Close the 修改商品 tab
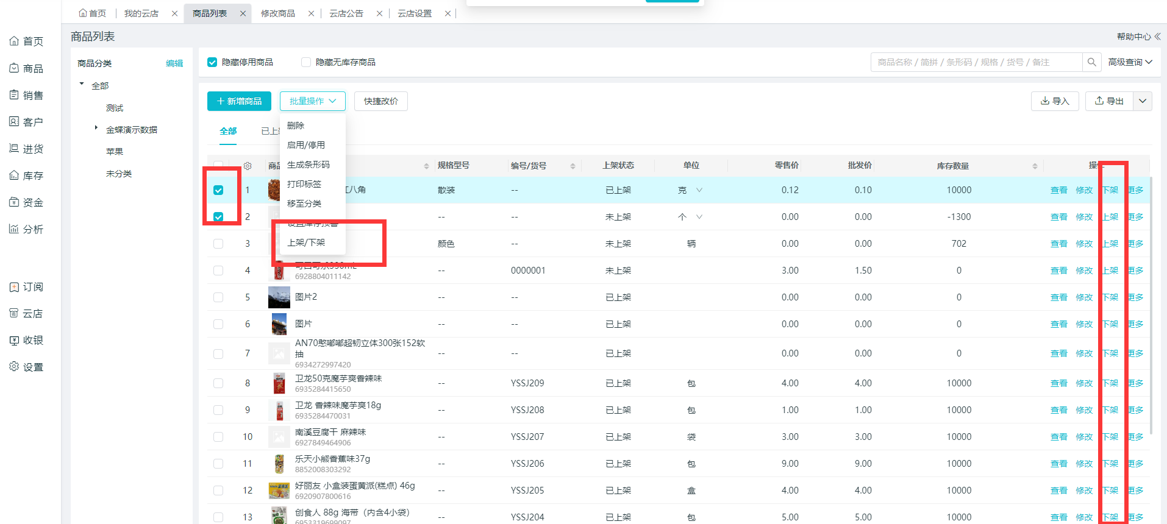This screenshot has height=524, width=1167. (x=311, y=13)
